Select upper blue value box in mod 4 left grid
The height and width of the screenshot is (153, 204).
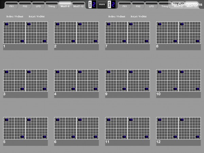click(x=58, y=72)
